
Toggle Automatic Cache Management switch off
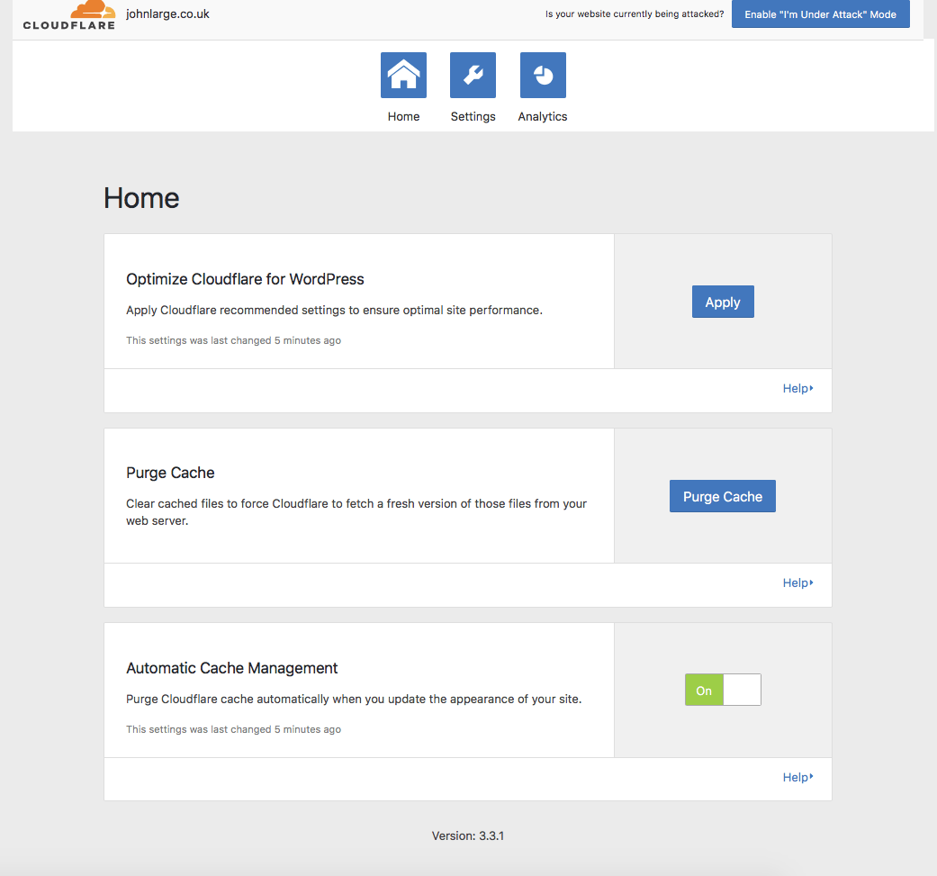(x=723, y=690)
